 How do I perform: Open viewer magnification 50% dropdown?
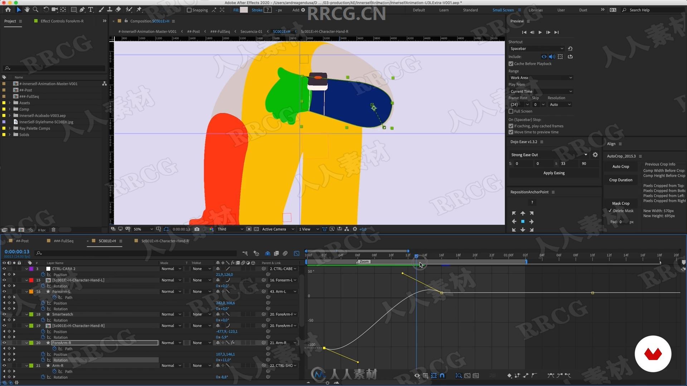pos(143,229)
